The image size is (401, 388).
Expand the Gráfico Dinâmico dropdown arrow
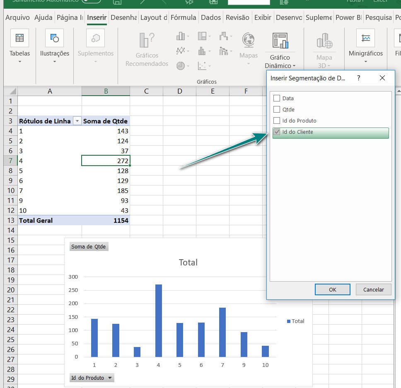(x=294, y=66)
